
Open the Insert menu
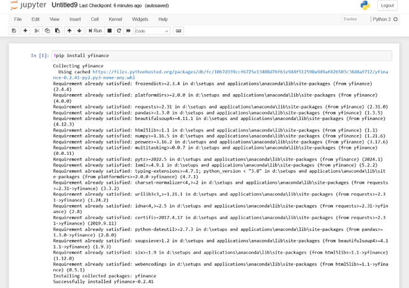click(x=75, y=19)
